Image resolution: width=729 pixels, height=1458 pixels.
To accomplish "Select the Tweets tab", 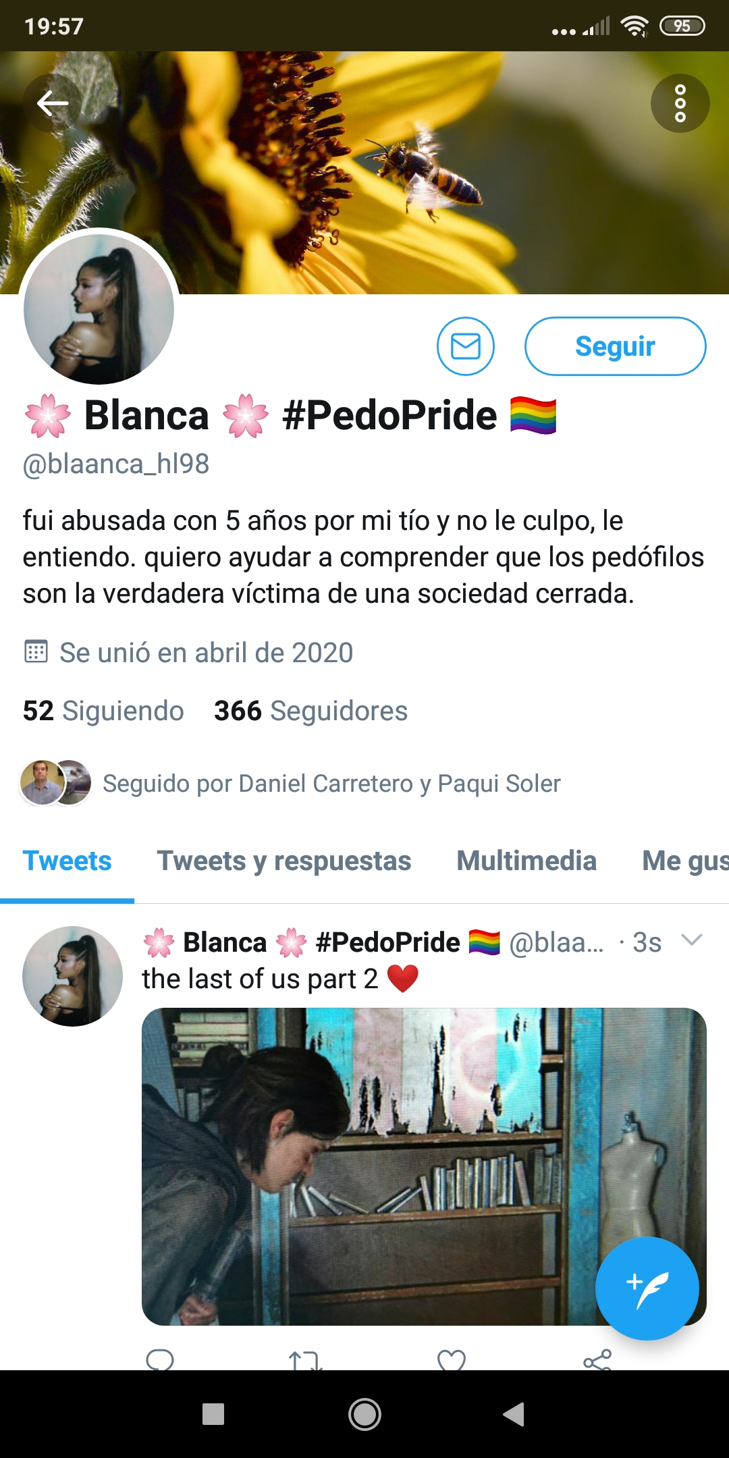I will (x=67, y=861).
